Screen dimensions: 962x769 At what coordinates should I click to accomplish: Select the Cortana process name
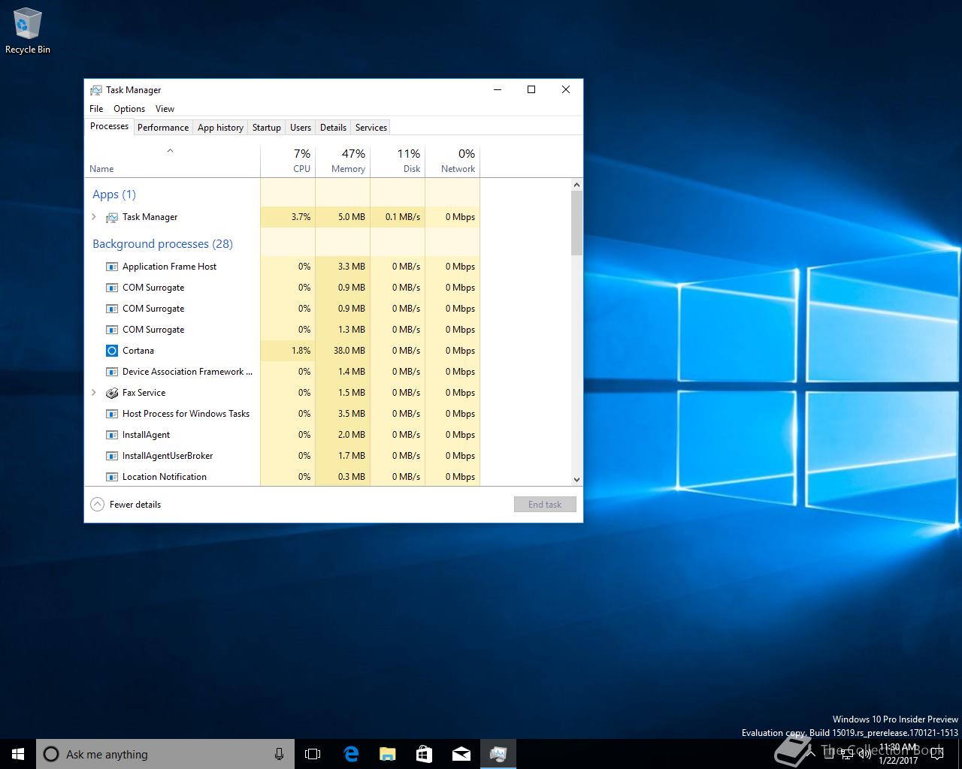[x=138, y=351]
